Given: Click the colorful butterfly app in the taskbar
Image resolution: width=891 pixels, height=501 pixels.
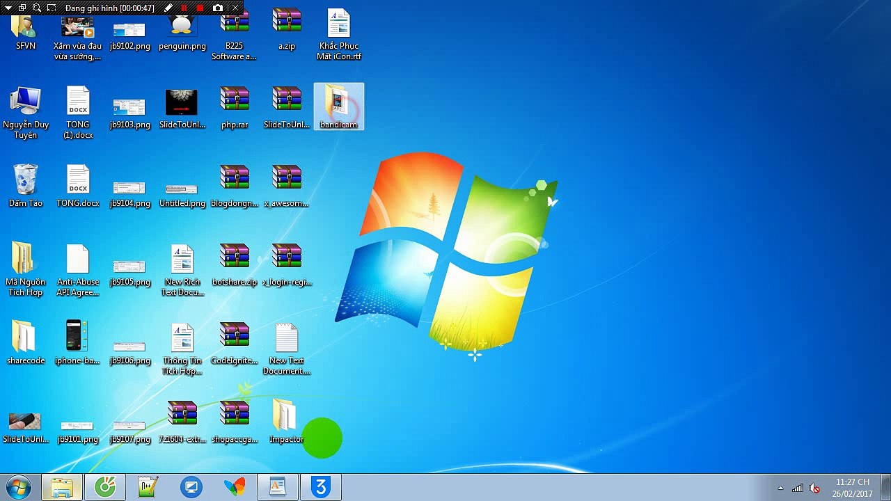Looking at the screenshot, I should (235, 487).
